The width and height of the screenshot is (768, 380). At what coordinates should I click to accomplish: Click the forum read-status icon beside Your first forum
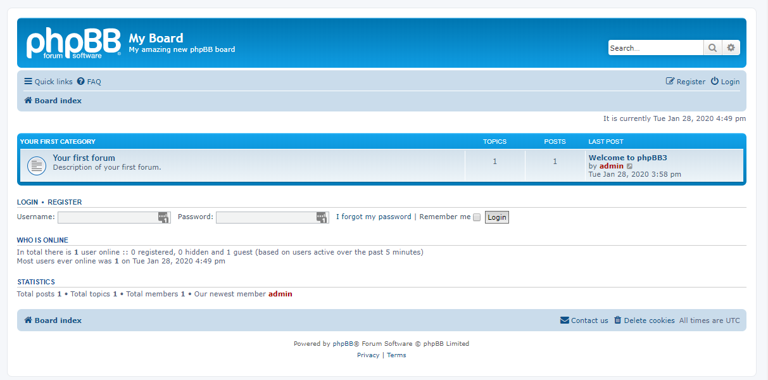37,166
